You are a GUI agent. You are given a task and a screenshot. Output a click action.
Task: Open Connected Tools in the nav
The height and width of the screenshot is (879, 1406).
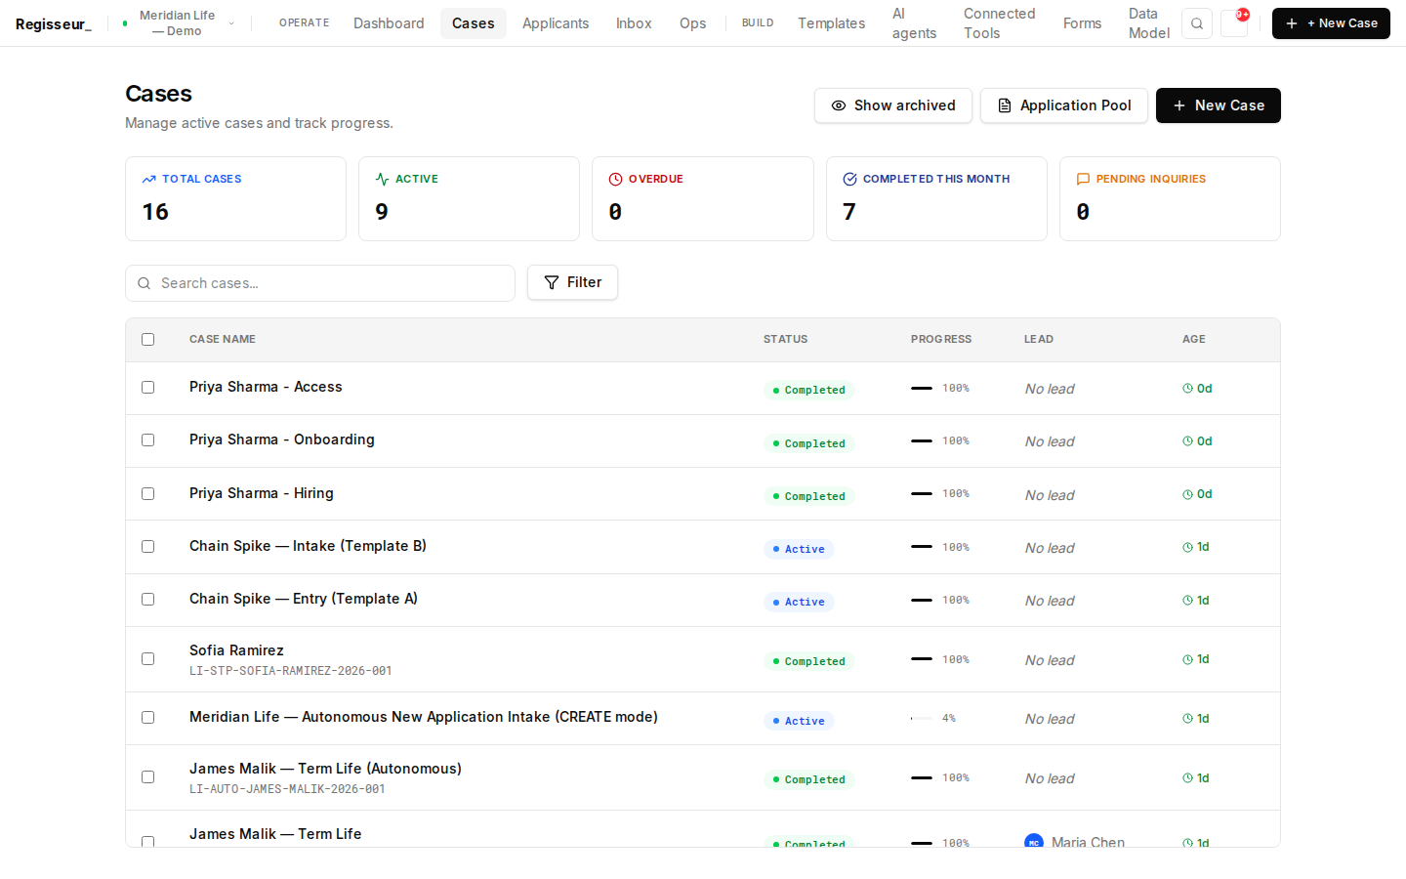999,23
